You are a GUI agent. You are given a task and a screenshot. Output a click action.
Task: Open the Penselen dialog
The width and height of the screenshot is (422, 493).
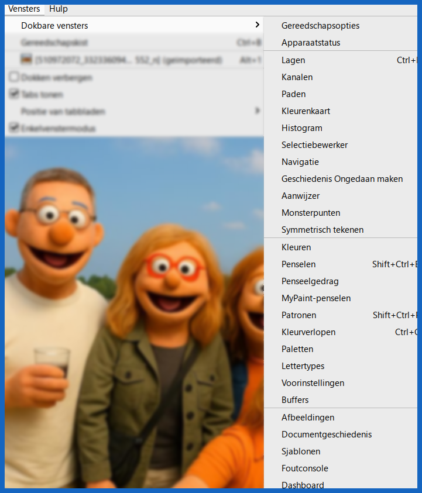[341, 264]
